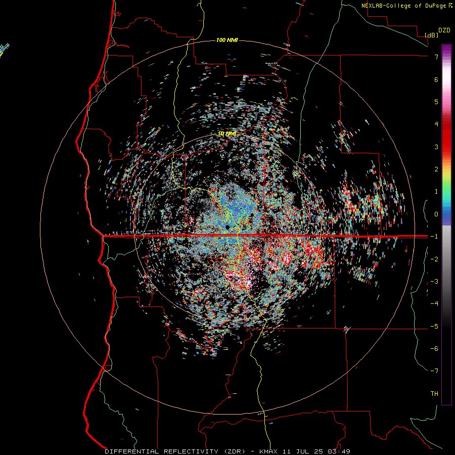Viewport: 455px width, 455px height.
Task: Click the NEXLAB-College of DuPage watermark text
Action: point(406,6)
